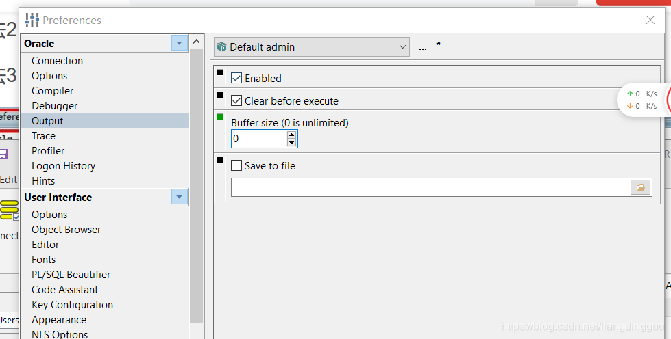Click the green indicator beside Buffer size

point(220,117)
